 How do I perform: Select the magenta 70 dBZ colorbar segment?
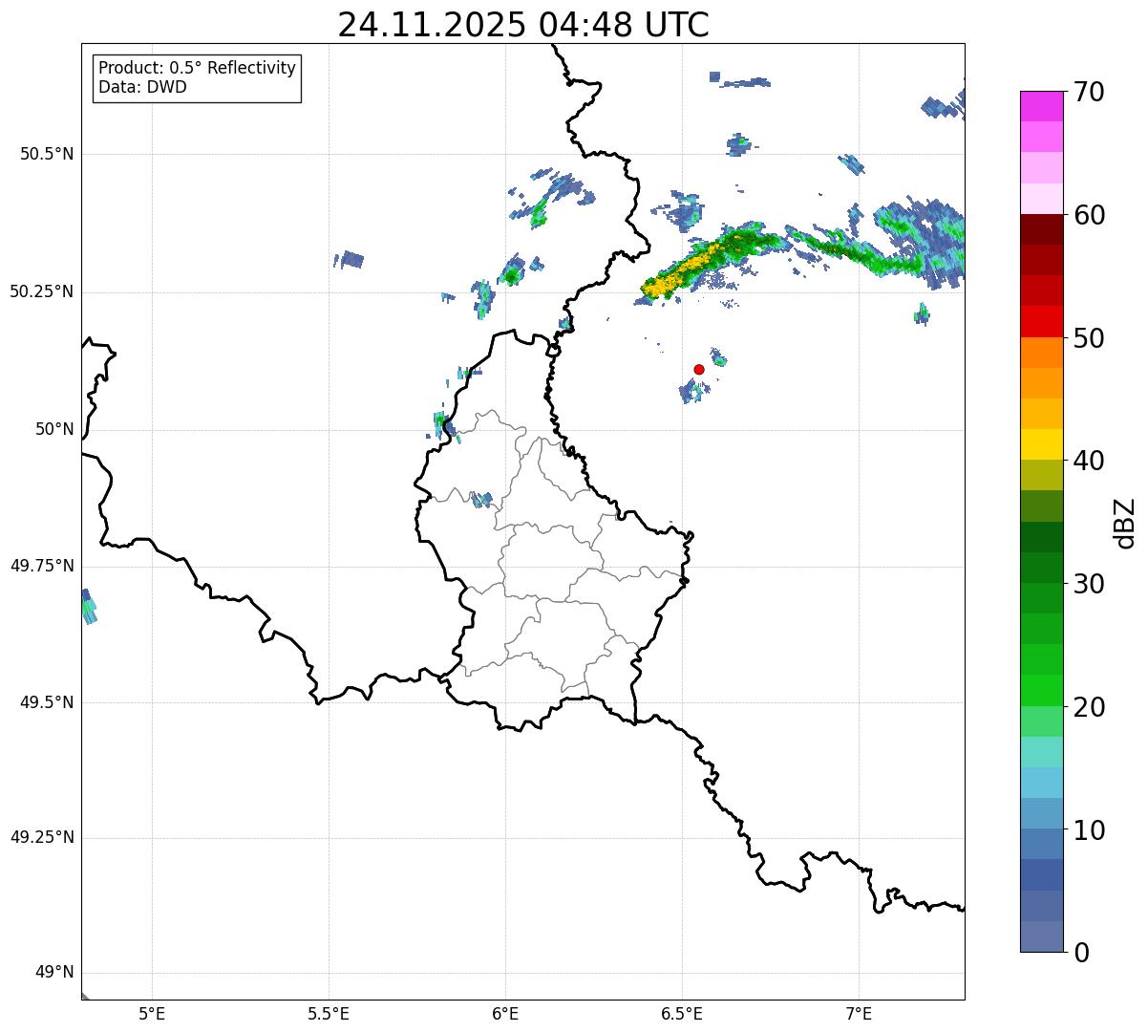(x=1041, y=106)
